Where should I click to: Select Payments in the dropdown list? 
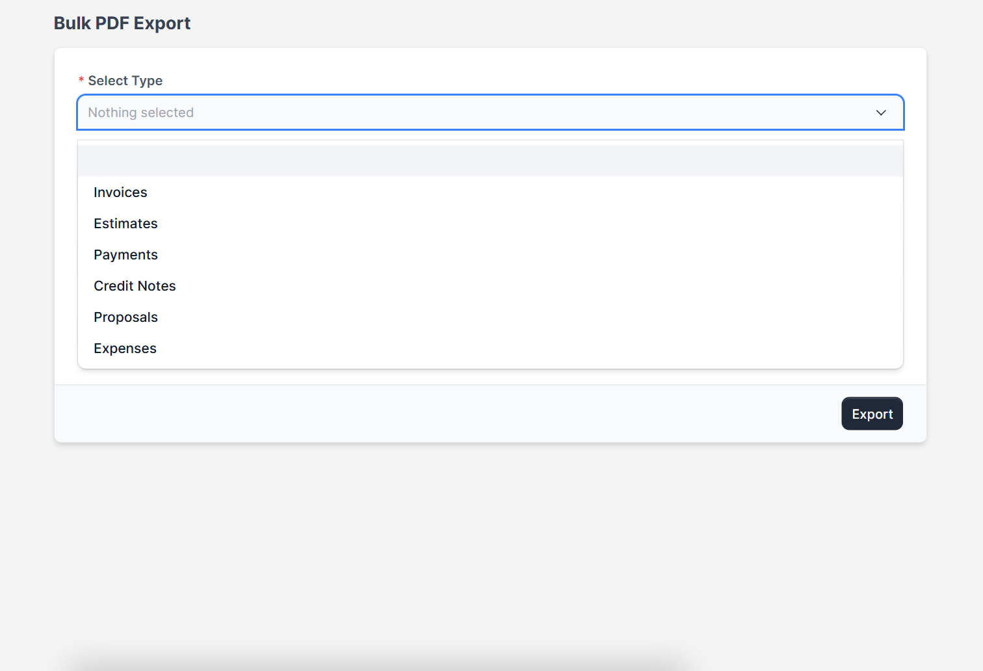click(x=490, y=255)
